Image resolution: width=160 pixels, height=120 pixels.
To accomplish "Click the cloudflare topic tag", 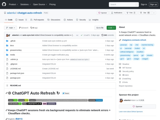I will pos(140,52).
